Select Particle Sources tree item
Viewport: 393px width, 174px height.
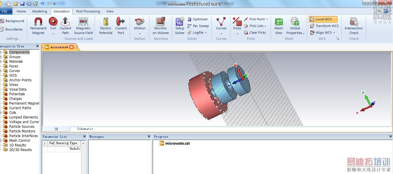tap(22, 127)
